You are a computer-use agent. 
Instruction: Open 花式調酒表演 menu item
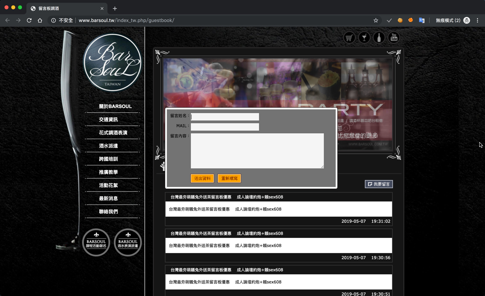113,133
